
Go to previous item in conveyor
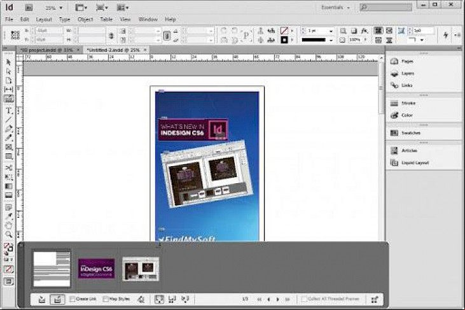(268, 300)
